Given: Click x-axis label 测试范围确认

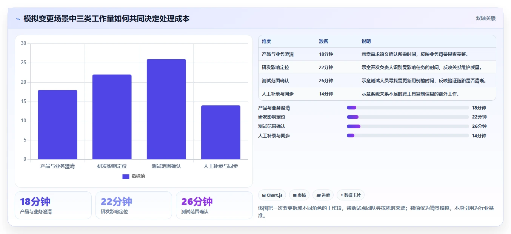Looking at the screenshot, I should click(x=166, y=166).
